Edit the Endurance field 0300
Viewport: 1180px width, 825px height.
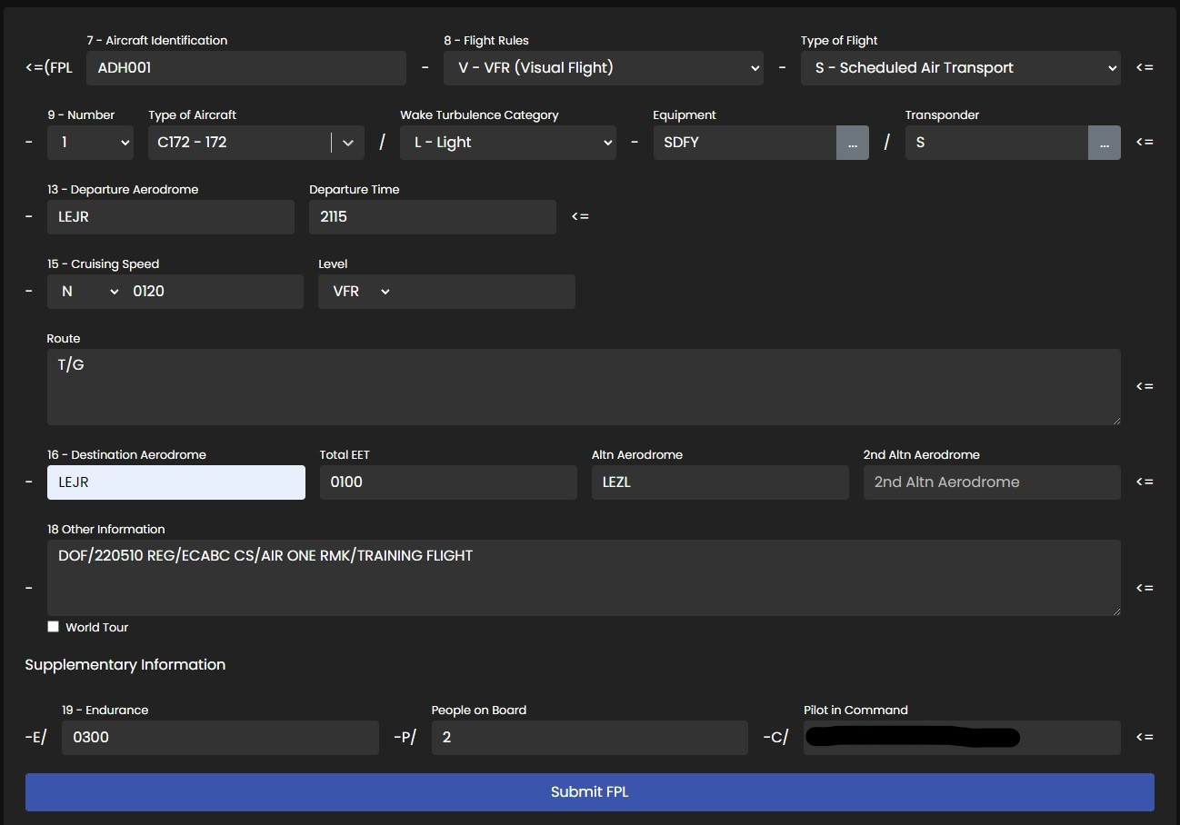tap(220, 738)
